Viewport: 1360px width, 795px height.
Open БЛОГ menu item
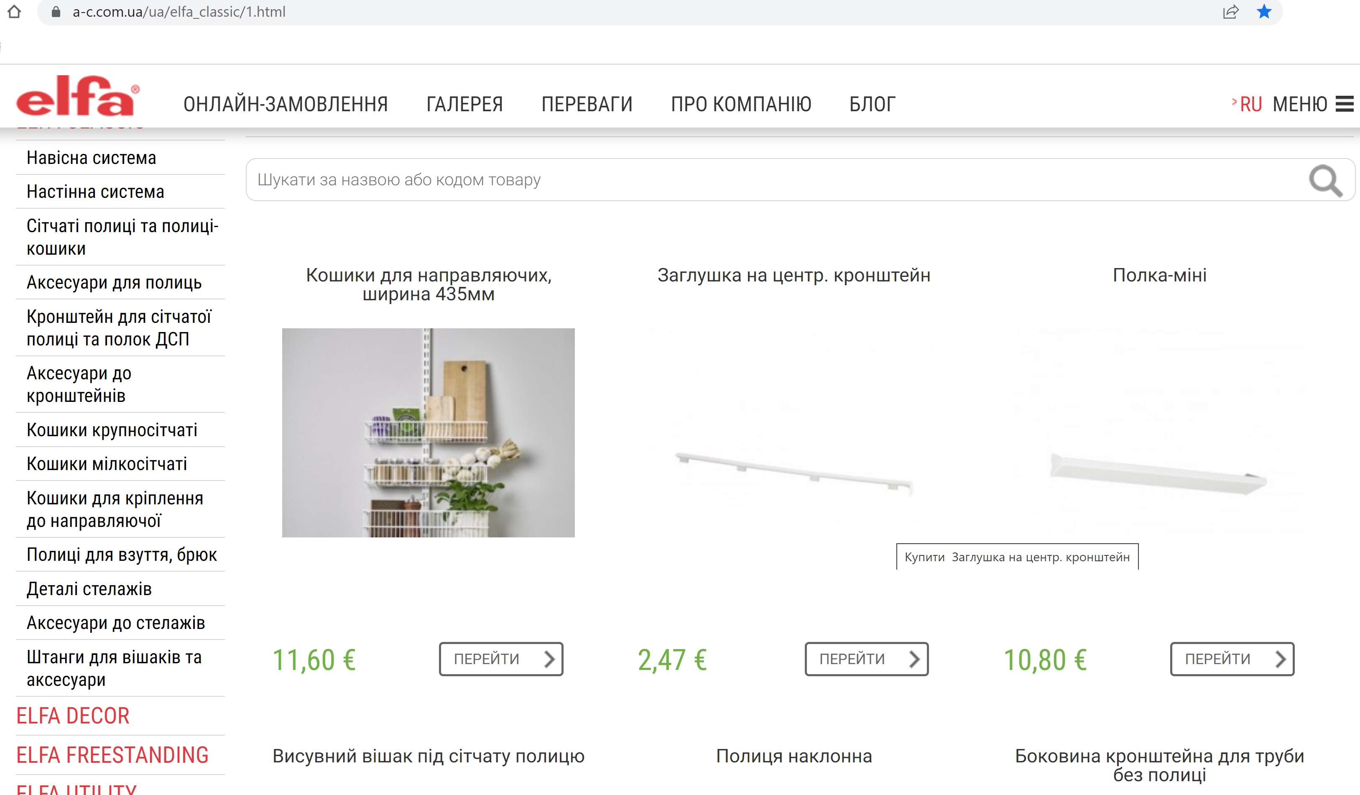[872, 104]
